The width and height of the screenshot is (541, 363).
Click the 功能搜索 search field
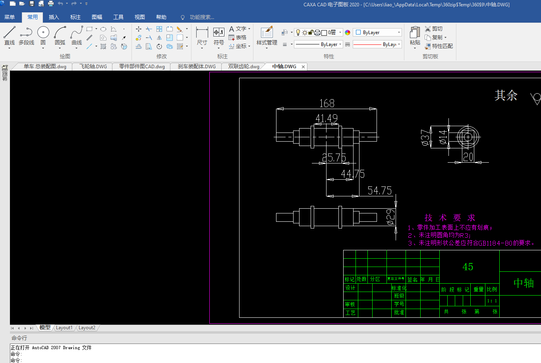(202, 17)
